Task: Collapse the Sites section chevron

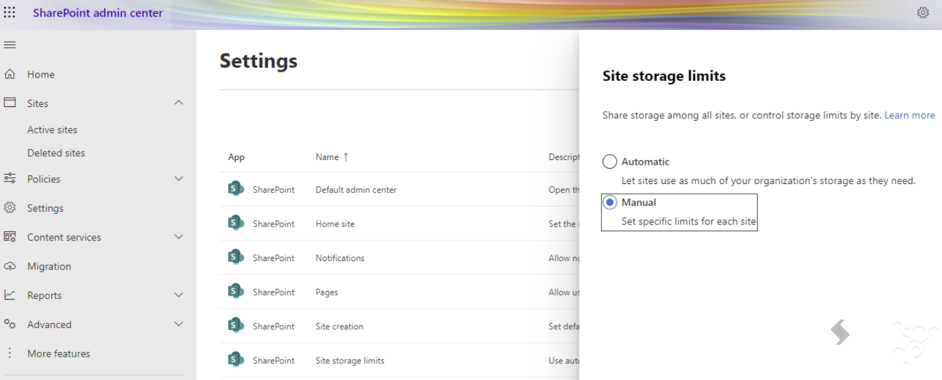Action: click(178, 103)
